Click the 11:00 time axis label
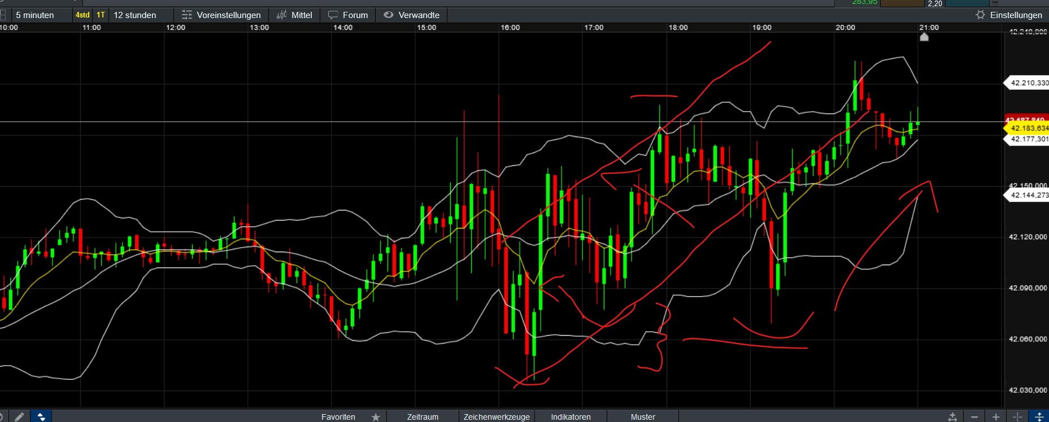 pyautogui.click(x=92, y=27)
